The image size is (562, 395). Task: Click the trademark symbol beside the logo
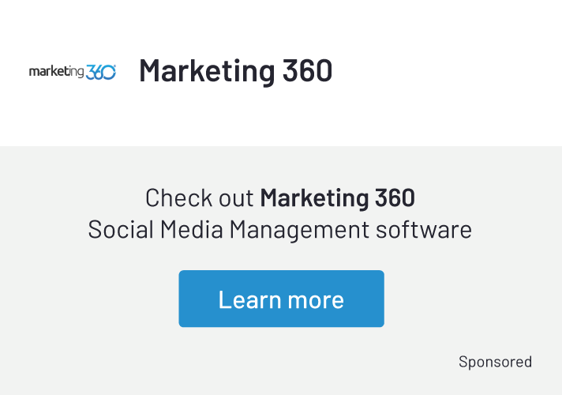click(114, 66)
